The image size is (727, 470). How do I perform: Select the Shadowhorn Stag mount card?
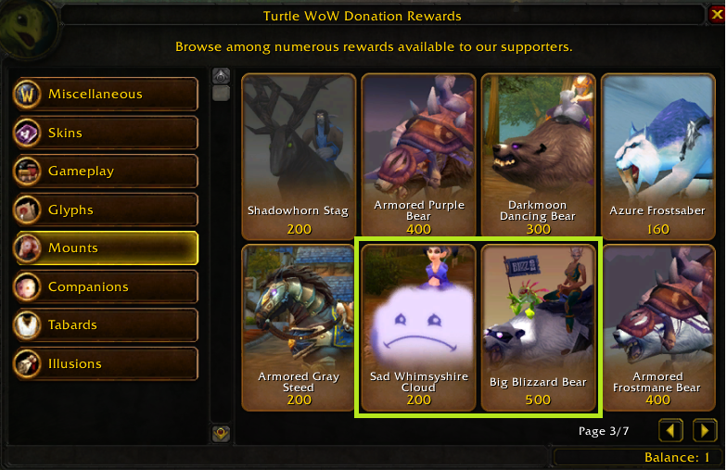(x=299, y=156)
